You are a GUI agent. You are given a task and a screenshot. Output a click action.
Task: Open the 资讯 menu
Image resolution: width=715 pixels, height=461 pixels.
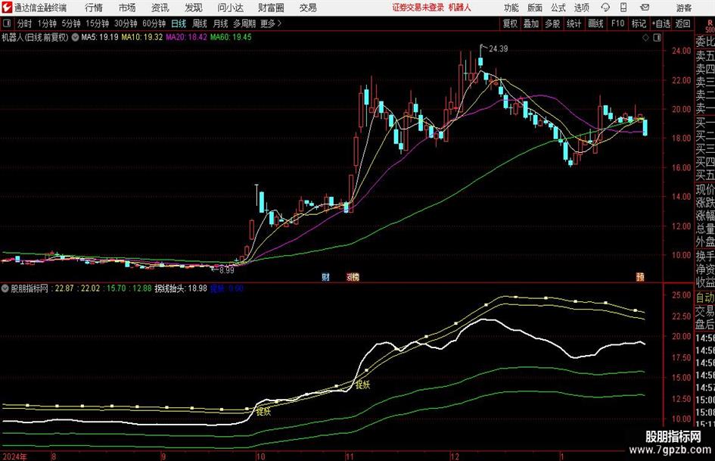pyautogui.click(x=160, y=8)
